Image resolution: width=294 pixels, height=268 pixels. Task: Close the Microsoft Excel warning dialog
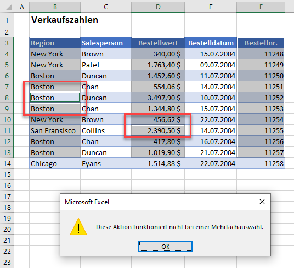point(262,202)
